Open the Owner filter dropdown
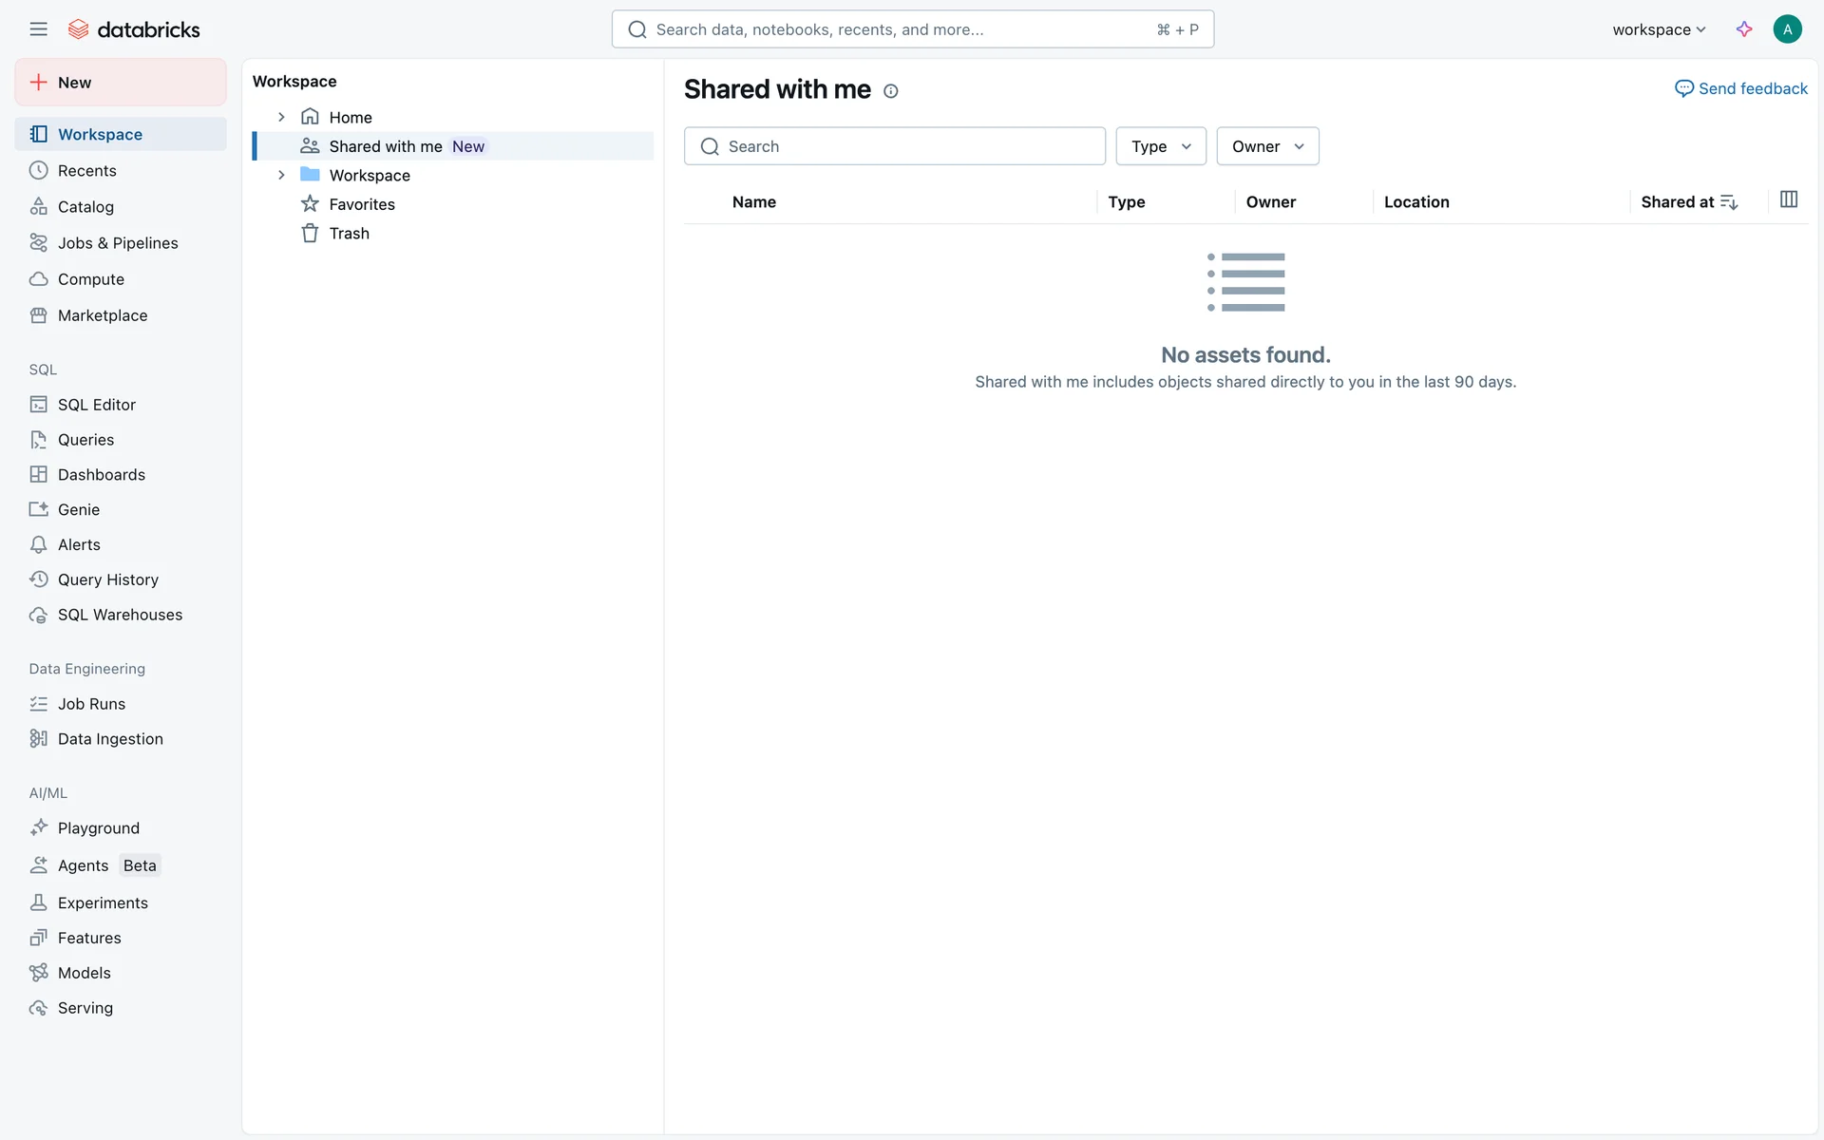Viewport: 1824px width, 1140px height. 1267,146
